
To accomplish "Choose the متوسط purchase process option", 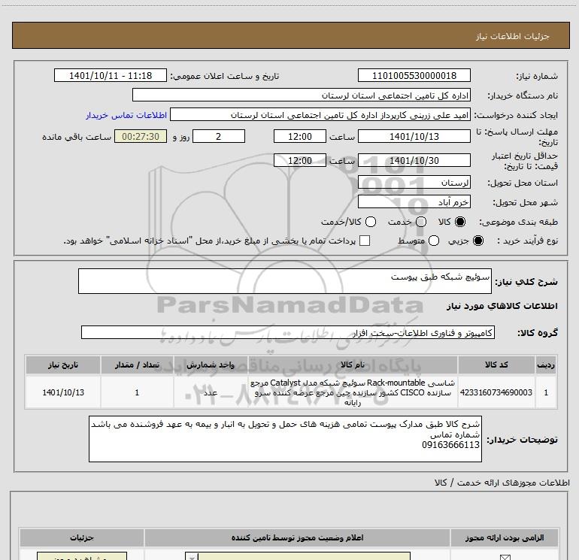I will point(434,241).
